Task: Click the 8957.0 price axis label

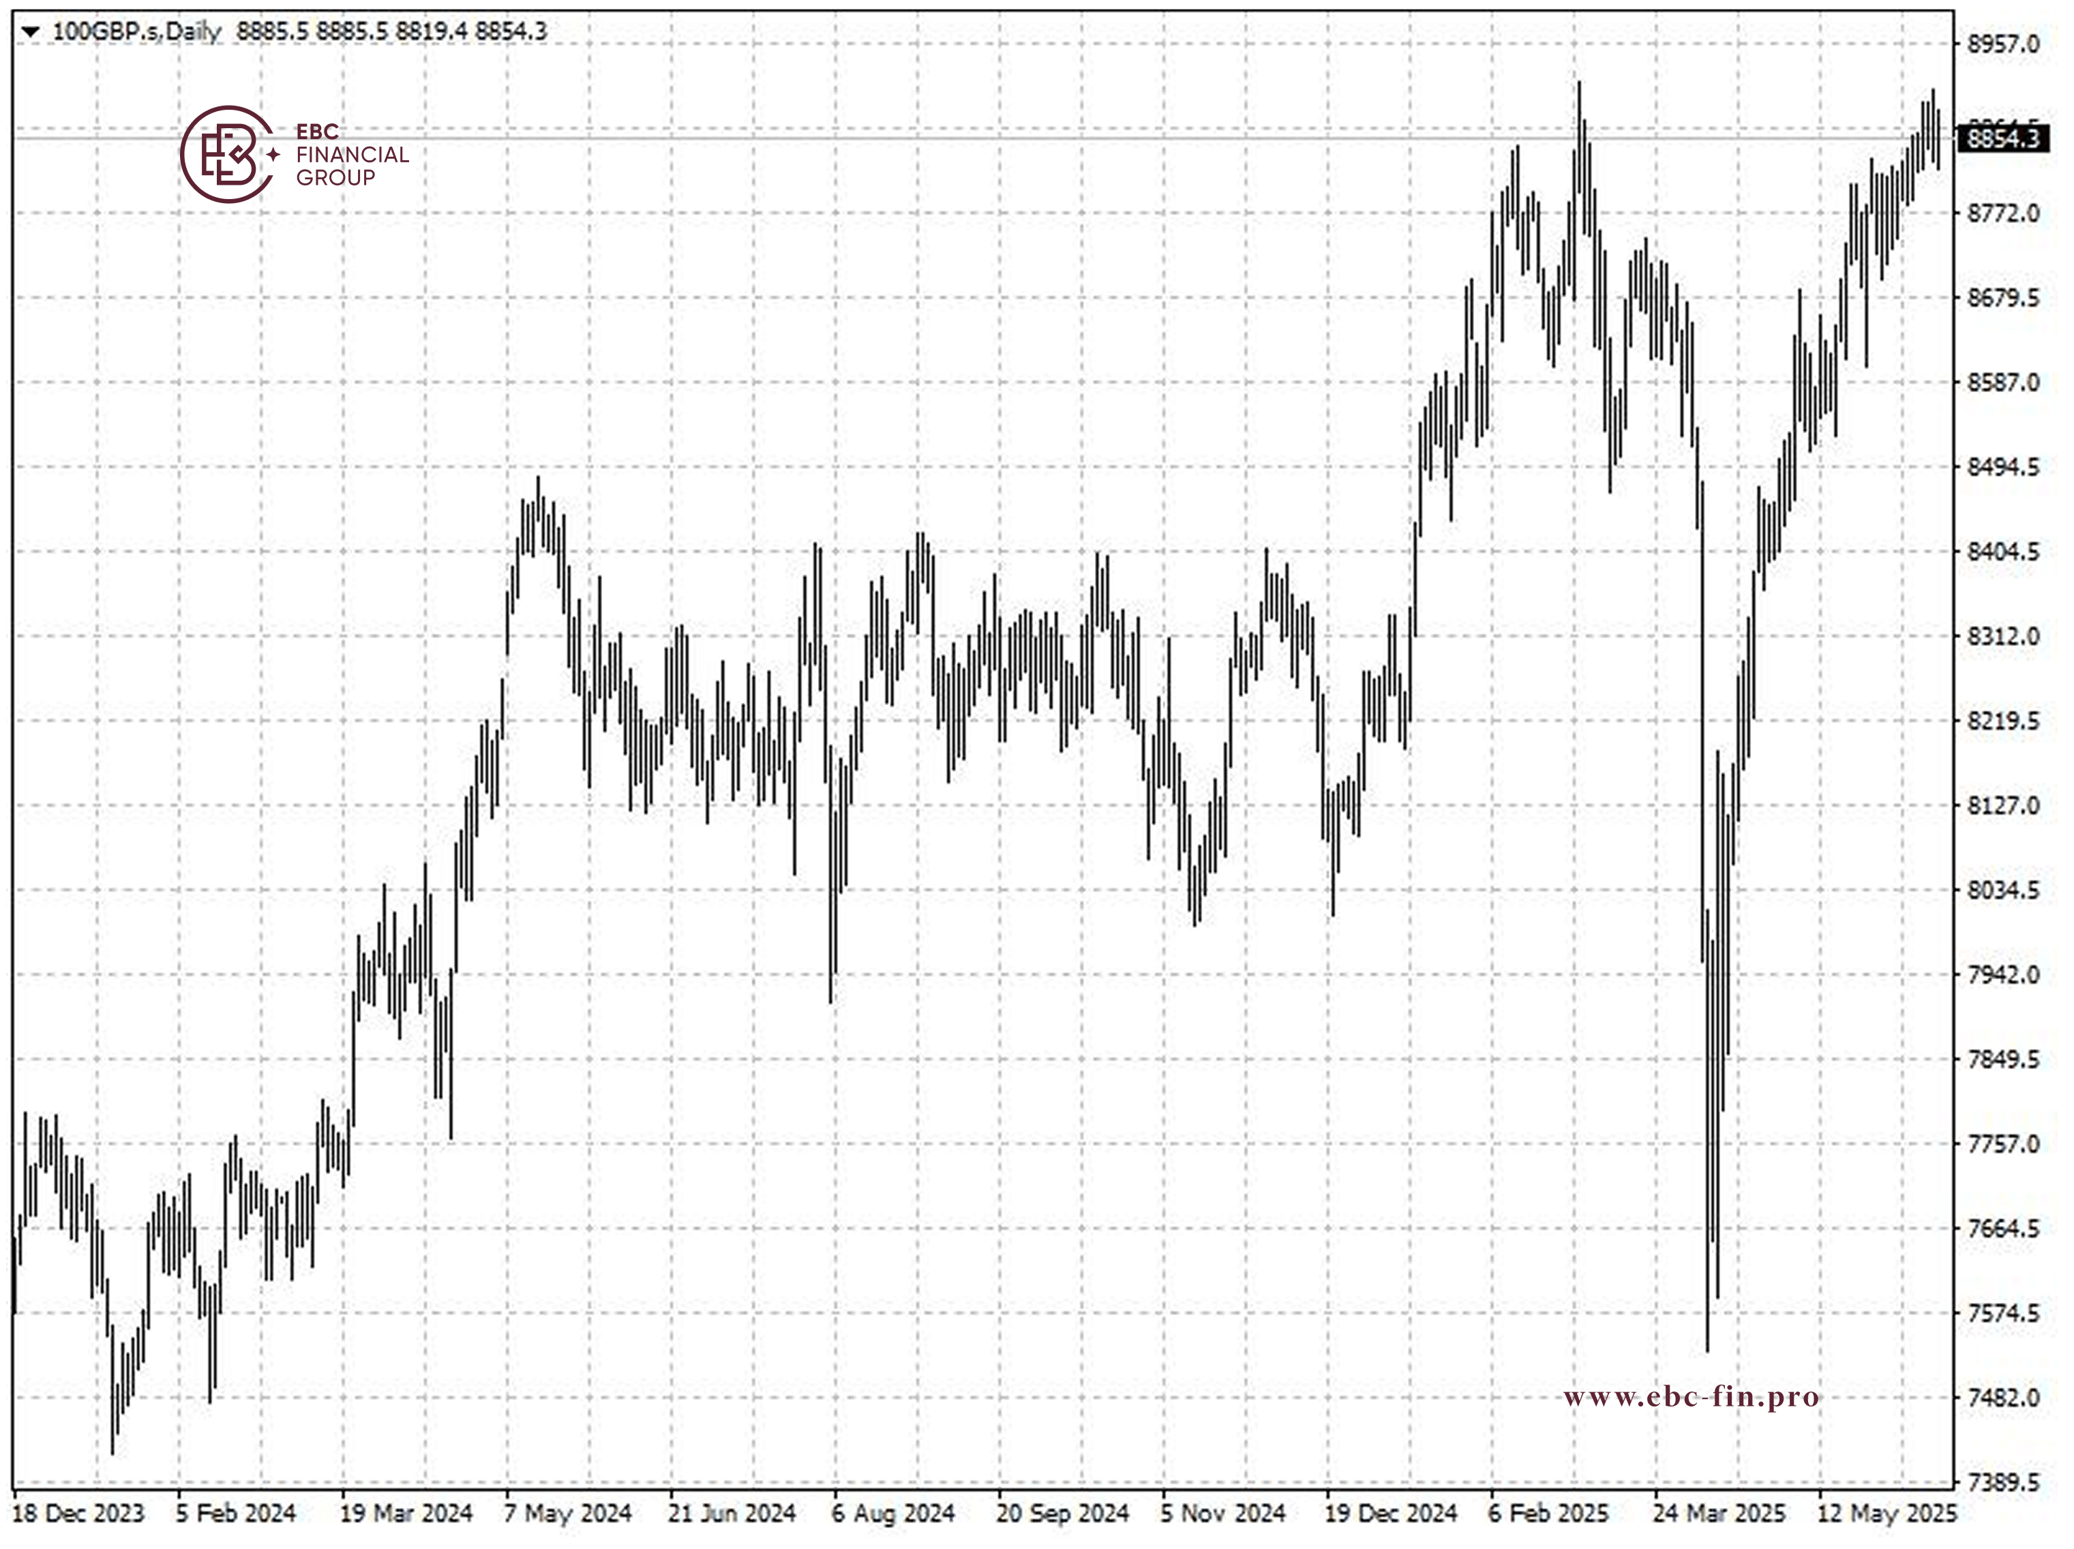Action: click(2004, 44)
